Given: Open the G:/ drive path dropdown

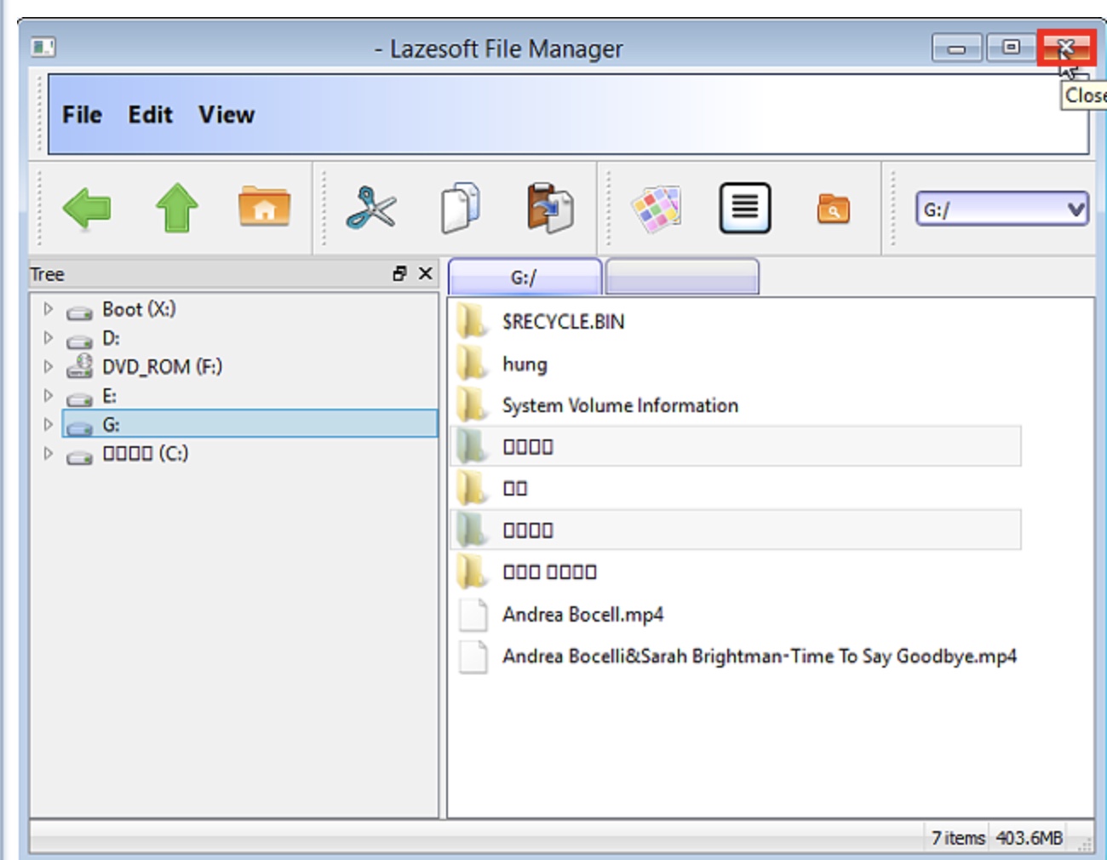Looking at the screenshot, I should (x=1002, y=209).
